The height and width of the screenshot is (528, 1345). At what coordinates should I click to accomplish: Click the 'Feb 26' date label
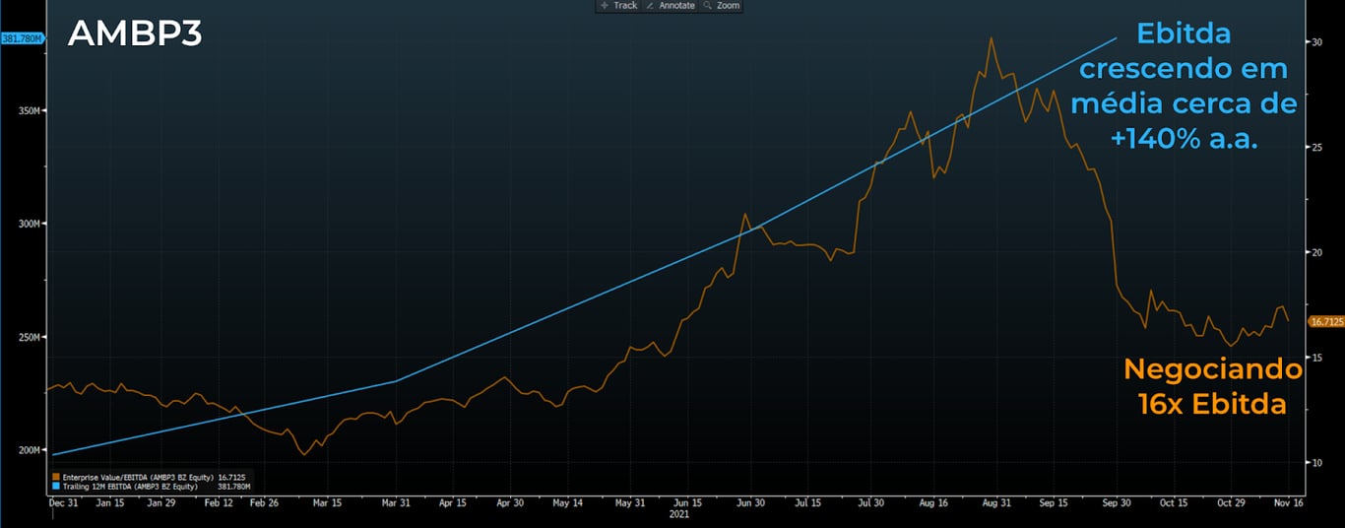point(265,502)
